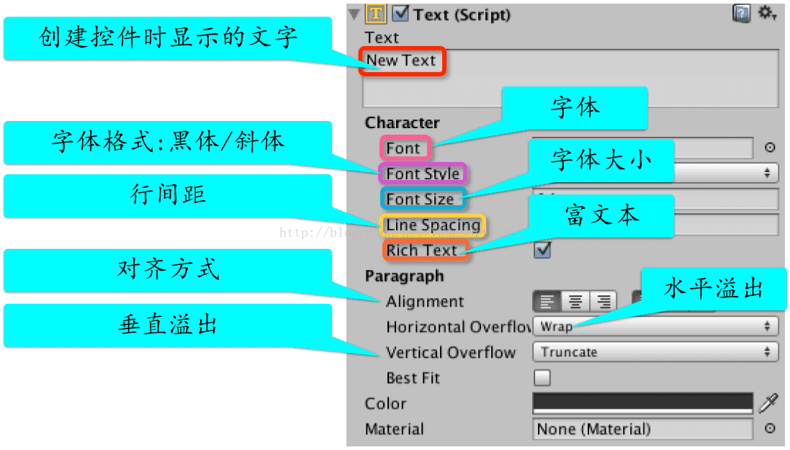The height and width of the screenshot is (450, 790).
Task: Open the Font object picker circle
Action: tap(770, 148)
